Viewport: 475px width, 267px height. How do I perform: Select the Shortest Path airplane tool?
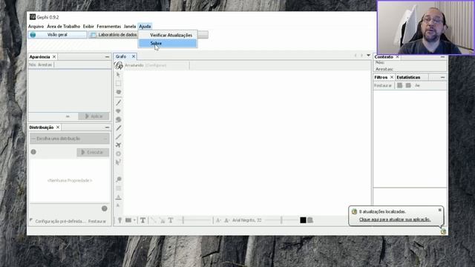pos(119,145)
